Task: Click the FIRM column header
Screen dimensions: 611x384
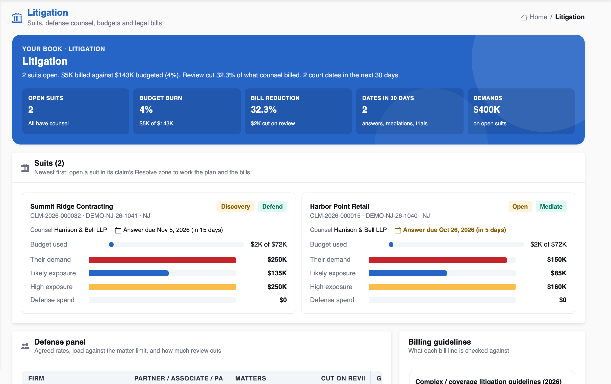Action: 75,378
